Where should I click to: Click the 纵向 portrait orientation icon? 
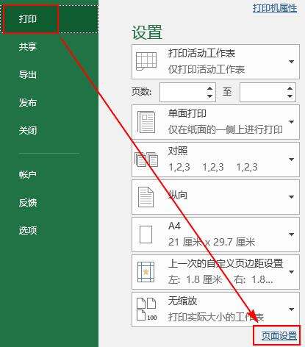coord(146,197)
